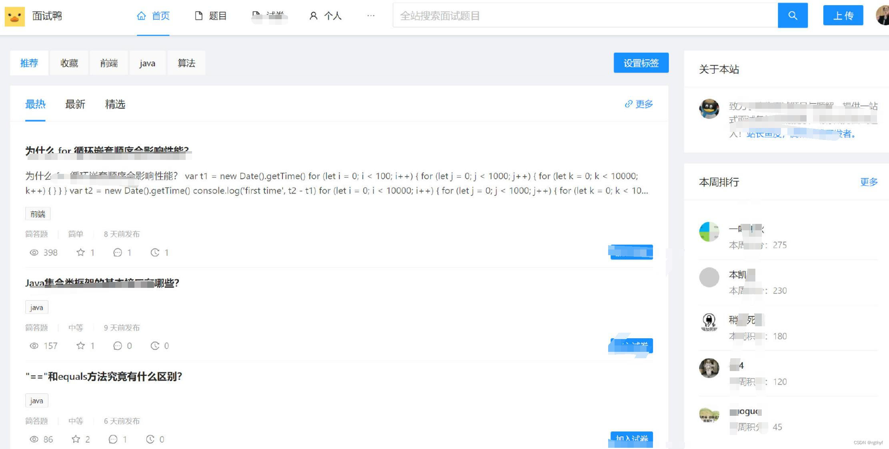Open comments on the 86-view question
889x449 pixels.
[113, 439]
